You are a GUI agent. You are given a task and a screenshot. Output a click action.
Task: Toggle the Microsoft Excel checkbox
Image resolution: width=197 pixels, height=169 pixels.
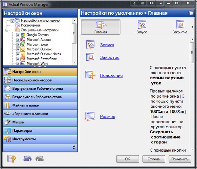pos(18,45)
